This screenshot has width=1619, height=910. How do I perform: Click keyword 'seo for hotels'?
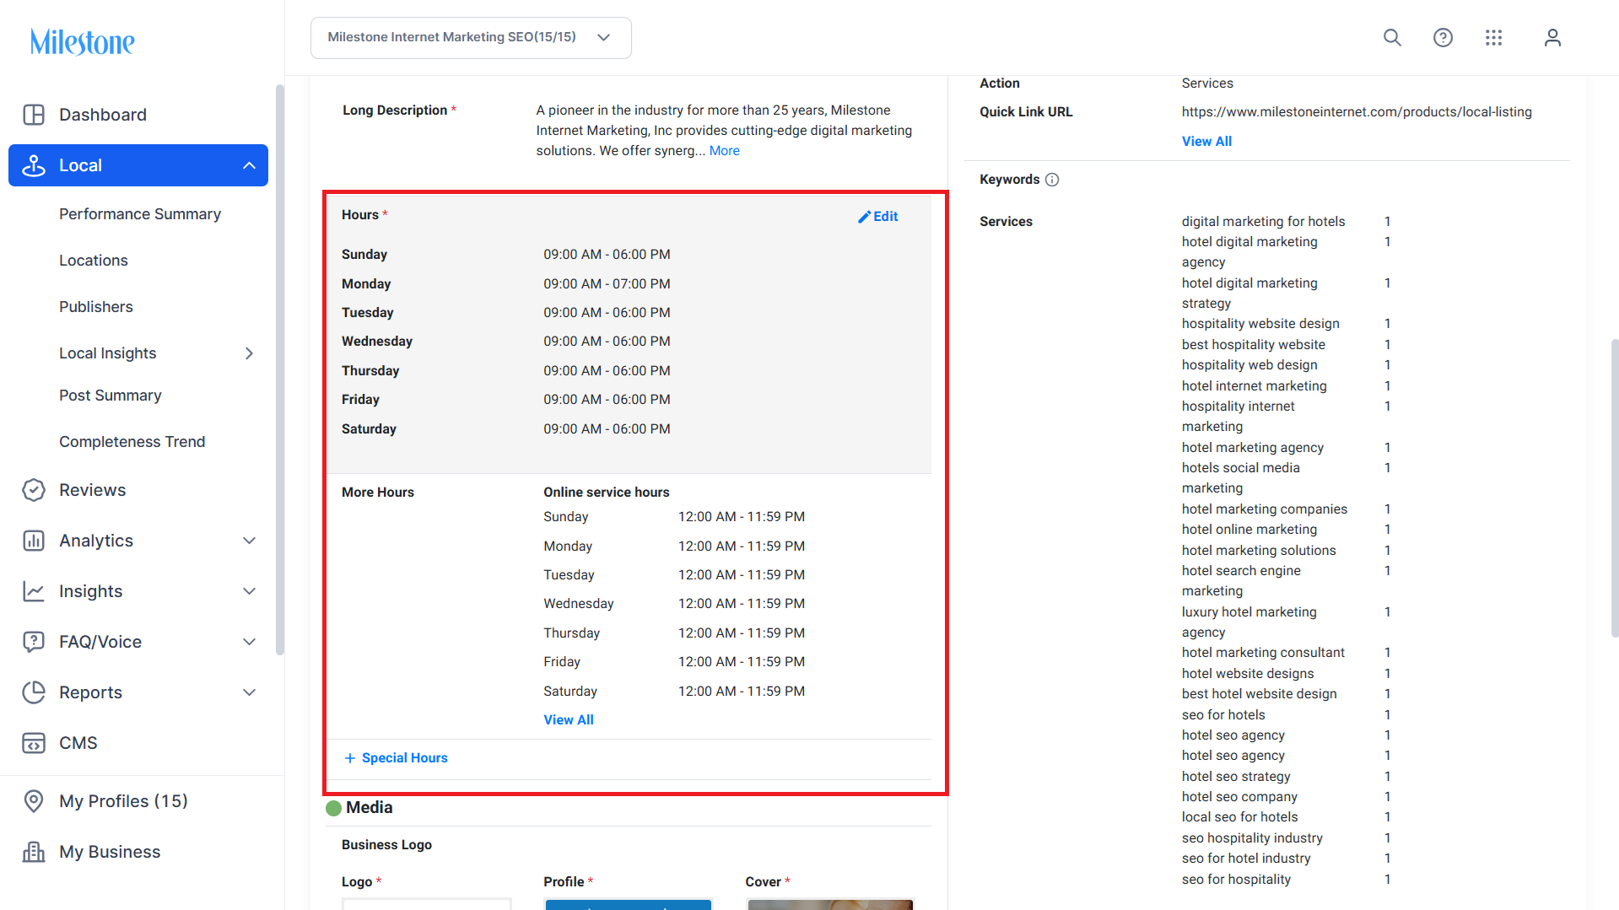pyautogui.click(x=1223, y=715)
